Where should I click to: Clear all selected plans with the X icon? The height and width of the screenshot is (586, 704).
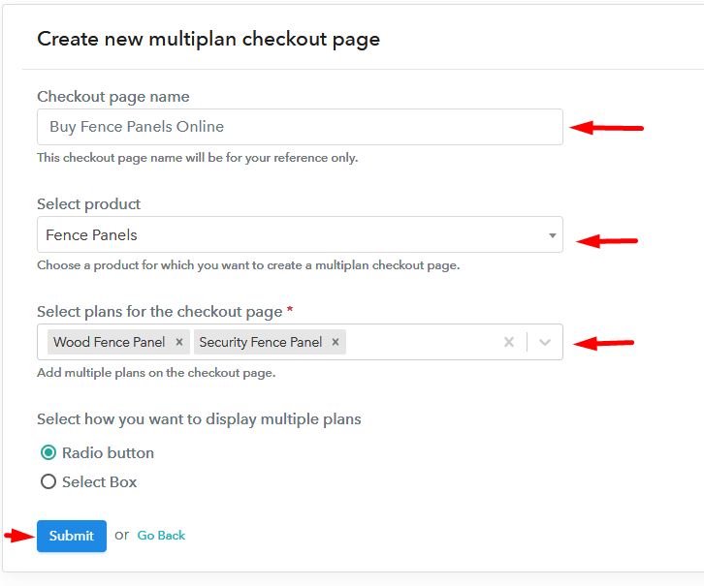(x=509, y=342)
